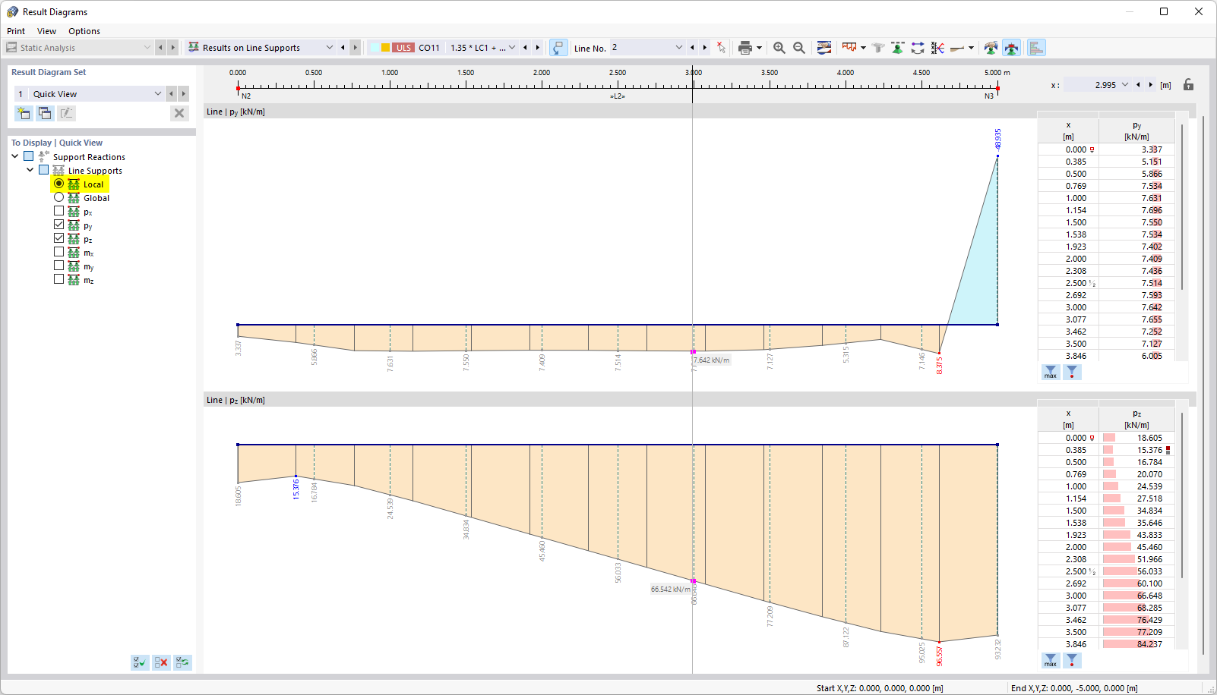Image resolution: width=1217 pixels, height=695 pixels.
Task: Click the New Result Diagram Set icon
Action: [24, 112]
